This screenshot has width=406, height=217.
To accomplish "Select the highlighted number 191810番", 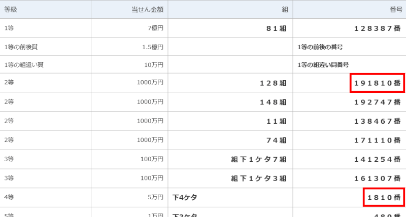I will click(x=377, y=83).
